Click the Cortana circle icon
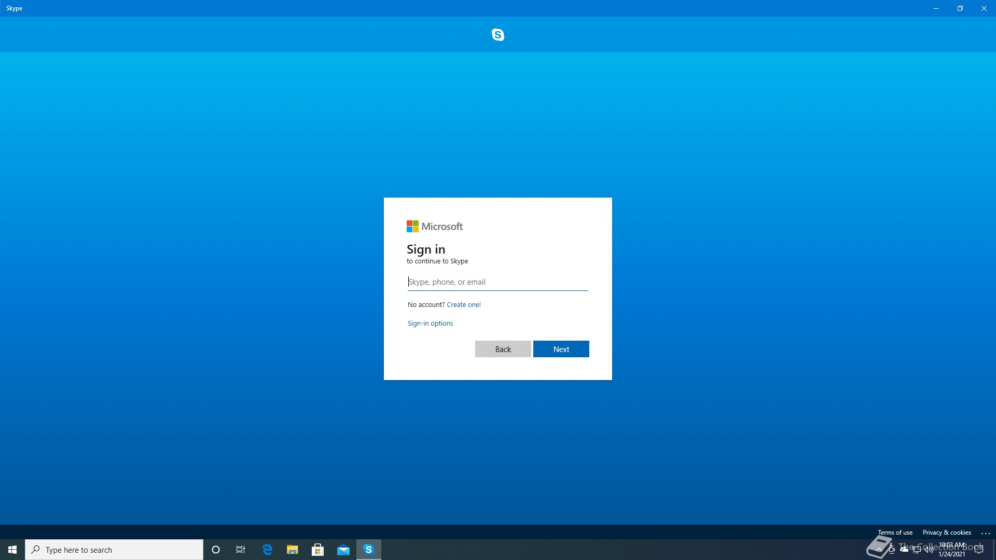 (216, 550)
